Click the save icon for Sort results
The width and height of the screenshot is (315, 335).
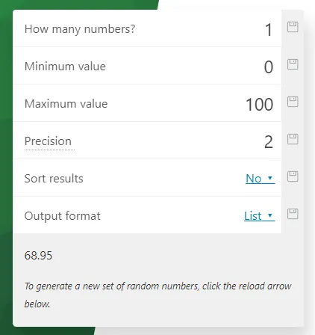(x=293, y=176)
